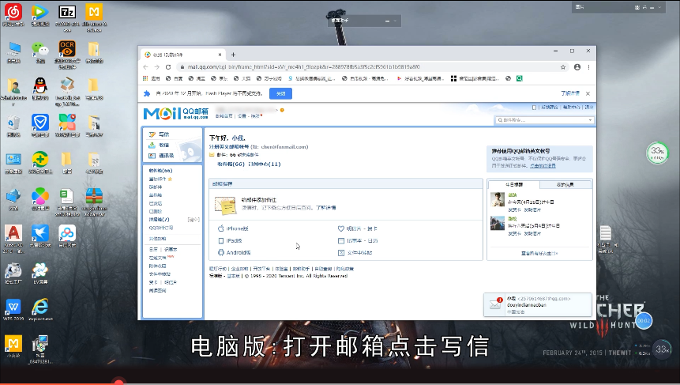Click recording timer 00:02 bubble
This screenshot has height=385, width=680.
tap(644, 321)
